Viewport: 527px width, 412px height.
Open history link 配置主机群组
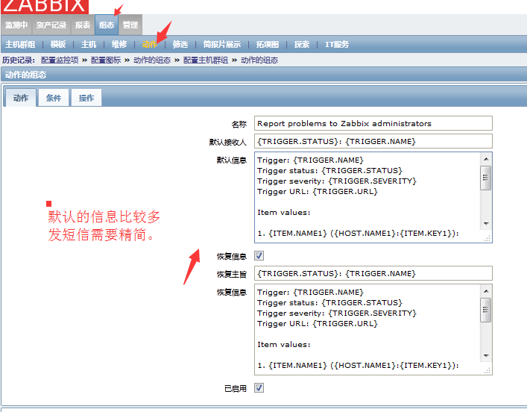(205, 60)
